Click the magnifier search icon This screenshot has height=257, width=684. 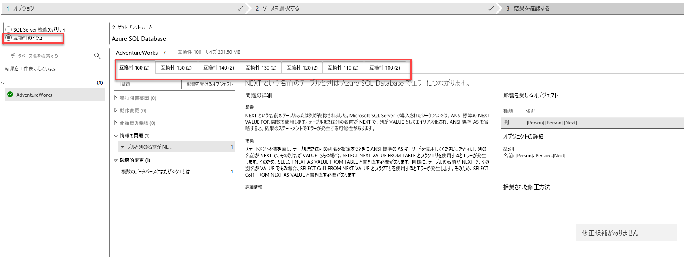(97, 56)
